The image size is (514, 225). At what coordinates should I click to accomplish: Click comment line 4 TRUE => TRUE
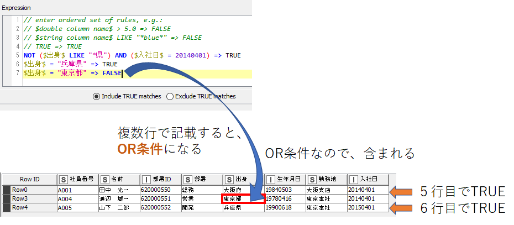coord(53,46)
